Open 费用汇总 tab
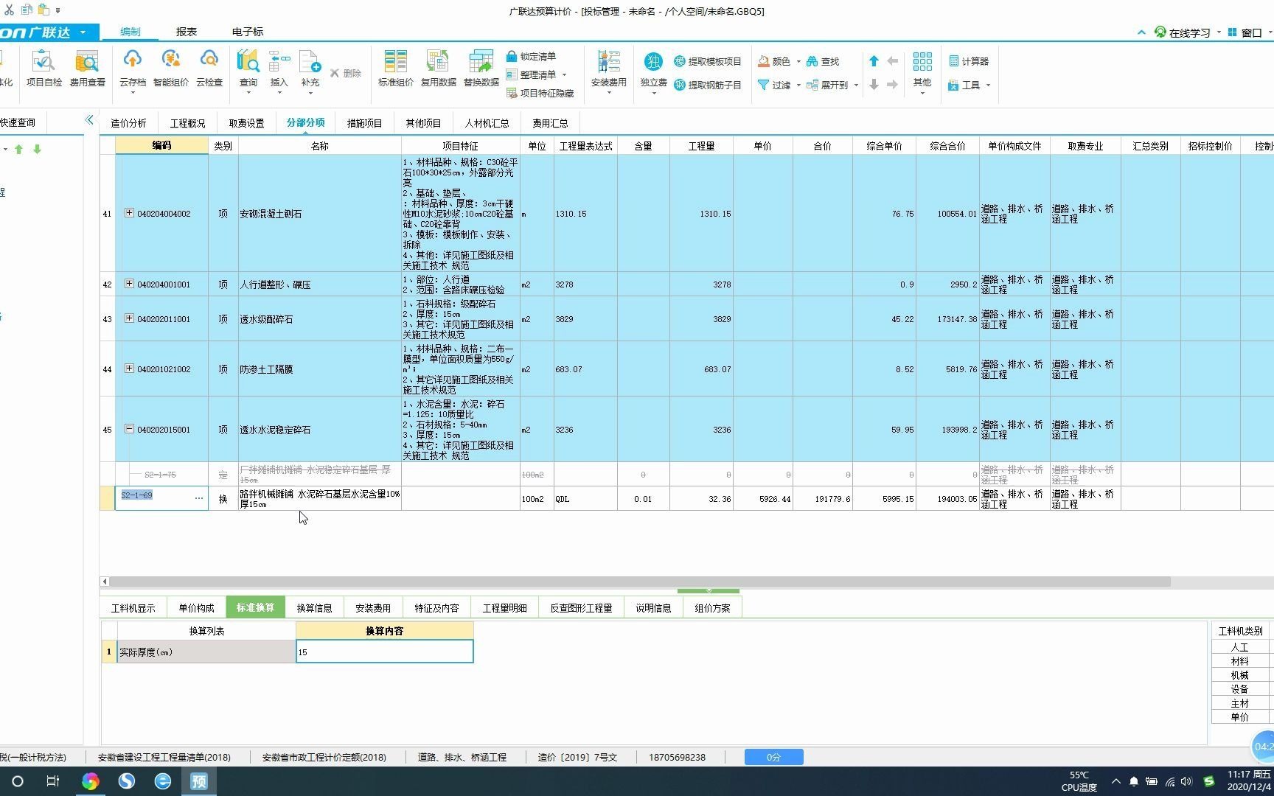The image size is (1274, 796). coord(550,123)
